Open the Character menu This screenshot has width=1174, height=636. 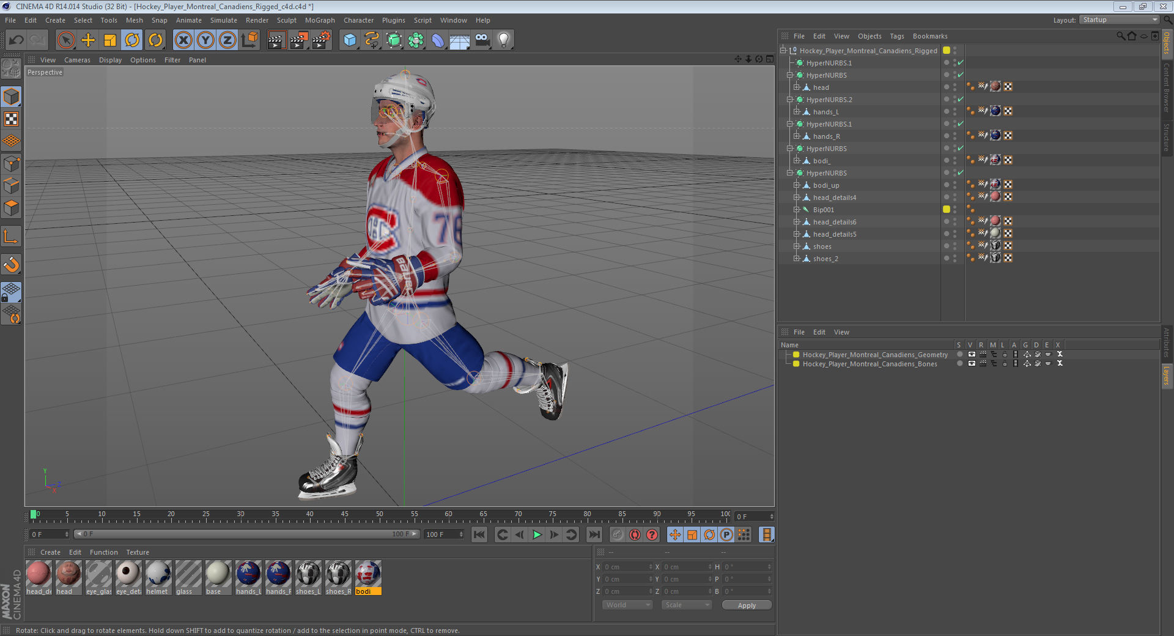358,20
